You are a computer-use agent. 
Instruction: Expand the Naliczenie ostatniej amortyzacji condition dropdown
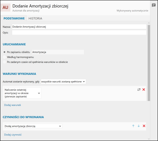click(23, 93)
